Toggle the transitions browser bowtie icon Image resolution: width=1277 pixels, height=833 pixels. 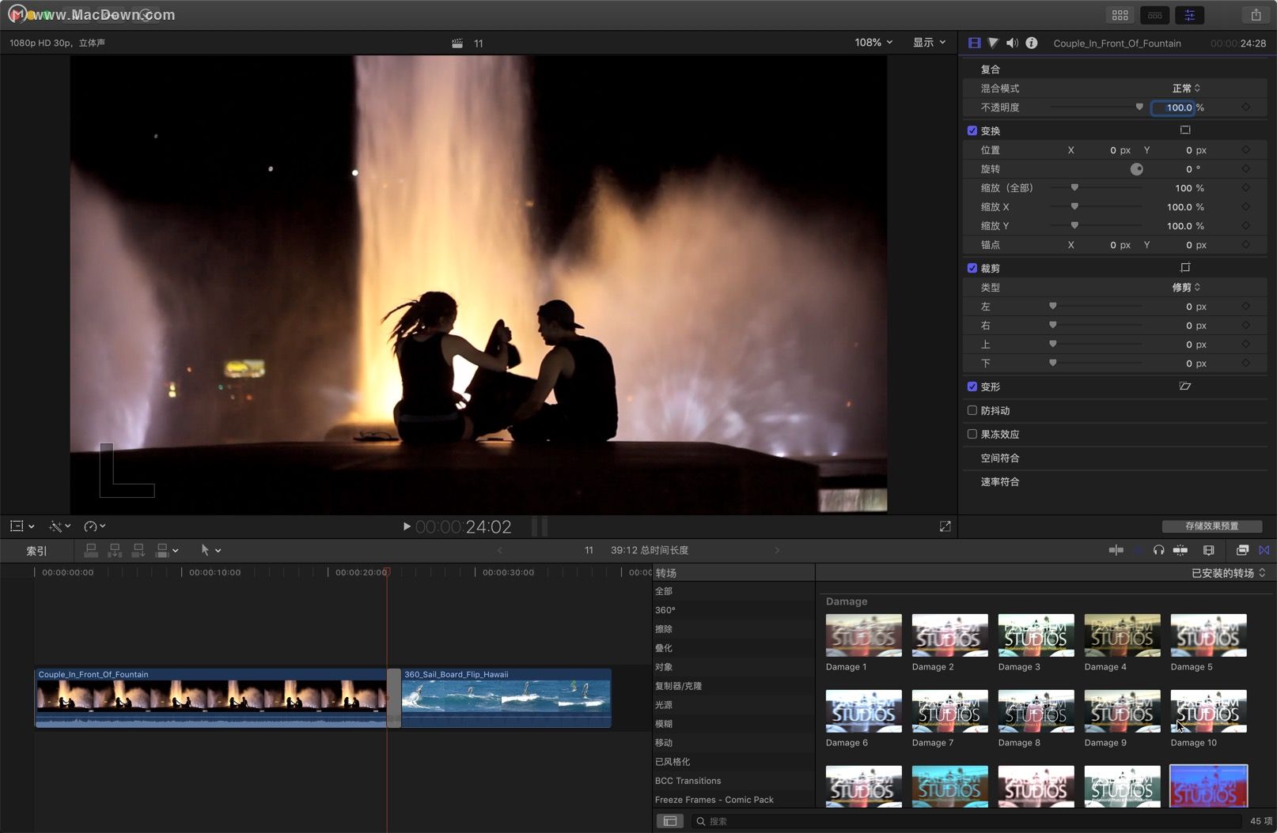(x=1264, y=550)
